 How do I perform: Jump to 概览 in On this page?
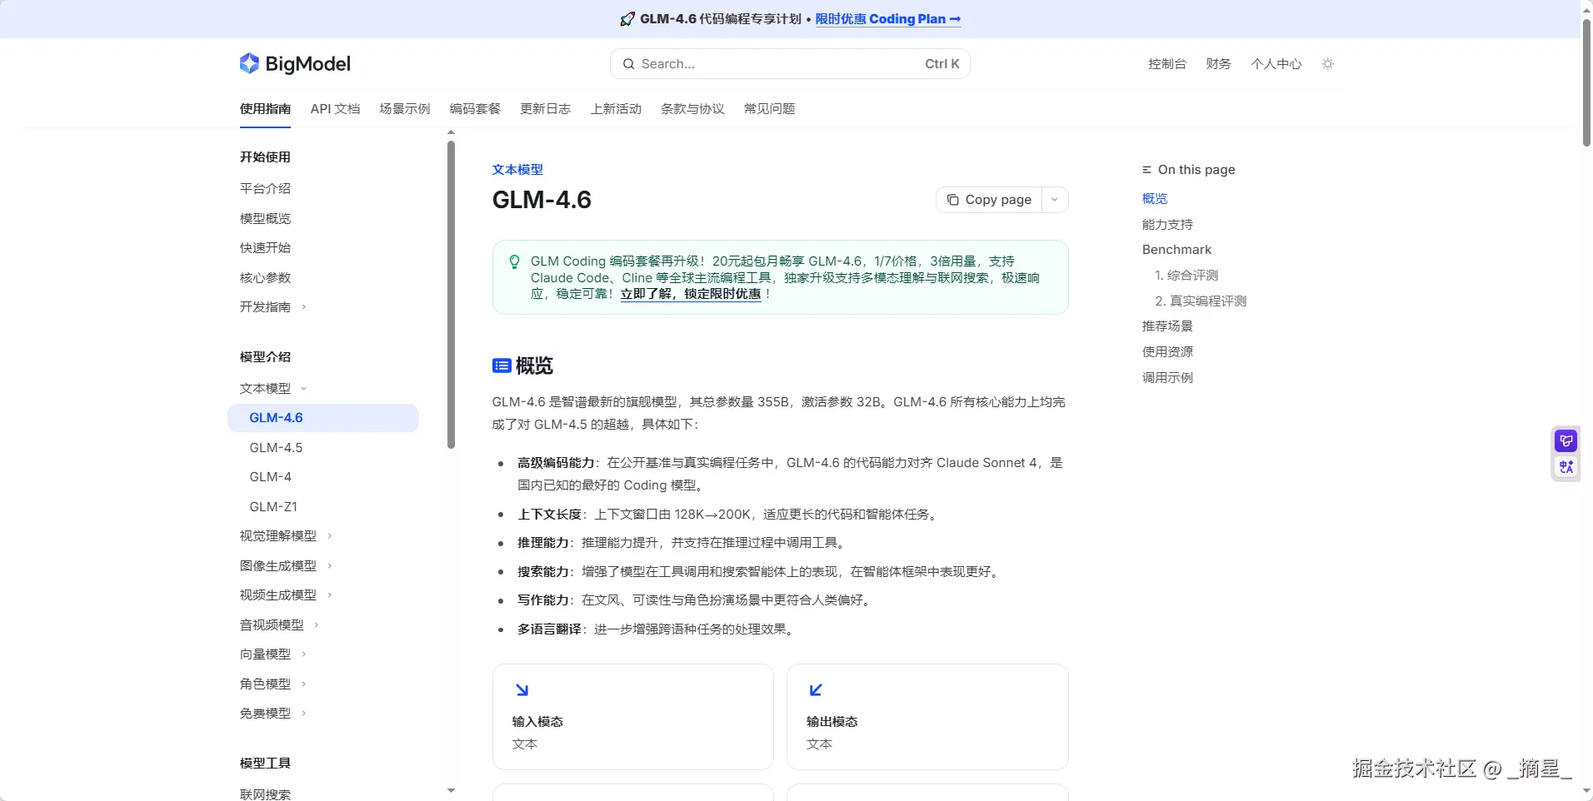(1155, 199)
